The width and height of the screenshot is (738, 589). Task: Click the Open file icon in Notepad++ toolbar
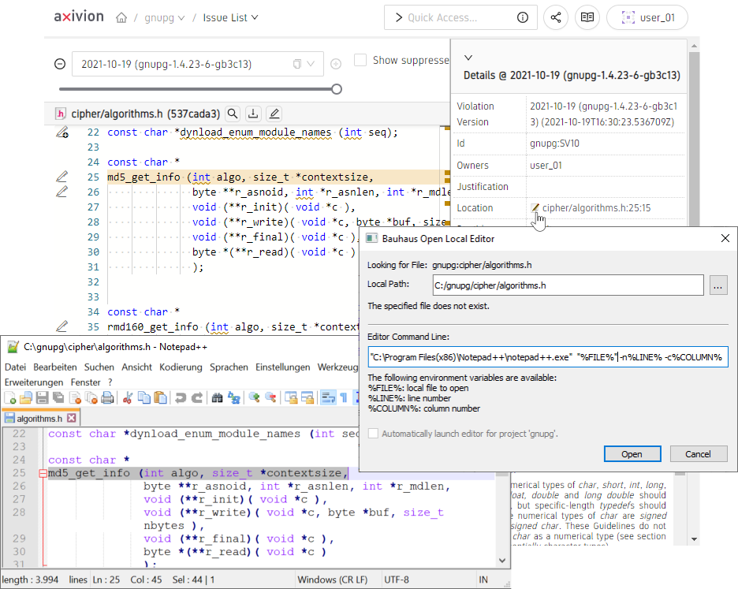click(26, 398)
